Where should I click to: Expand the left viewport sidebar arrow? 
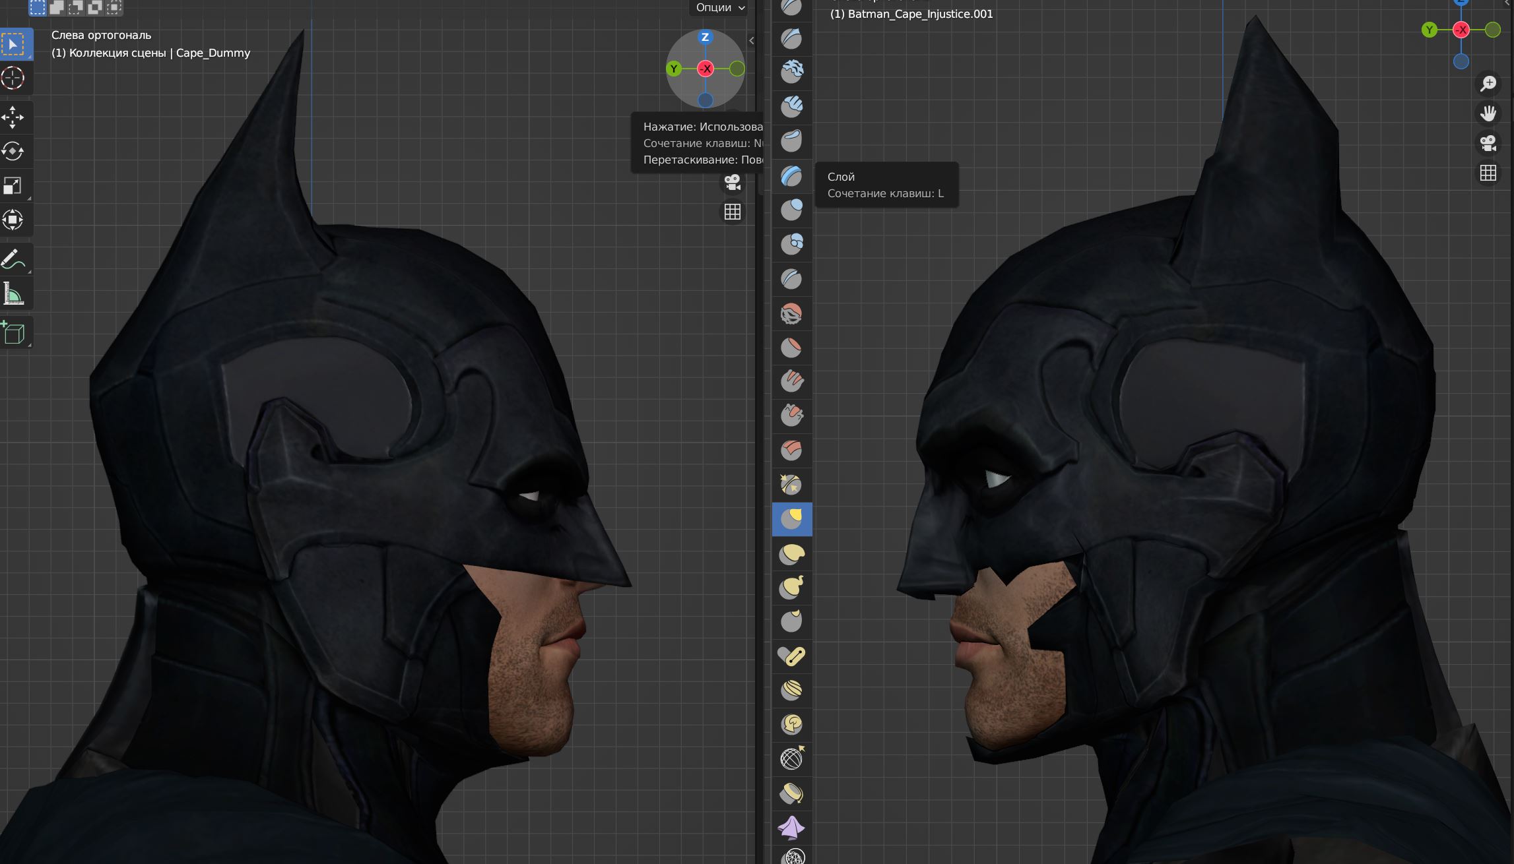[x=751, y=41]
